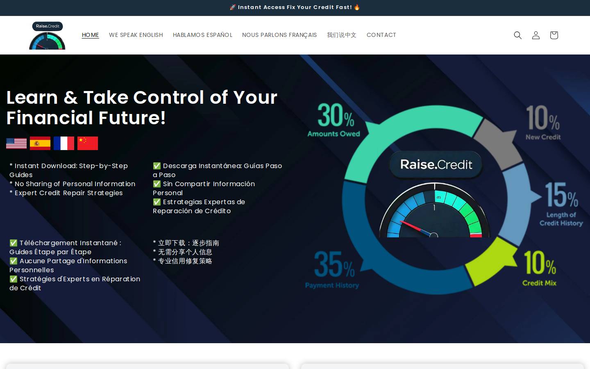This screenshot has height=369, width=590.
Task: Click the Spain flag icon
Action: [40, 143]
